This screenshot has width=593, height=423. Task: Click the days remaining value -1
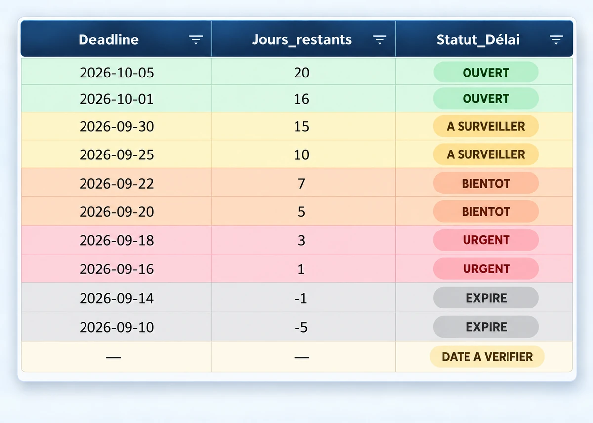pyautogui.click(x=301, y=298)
